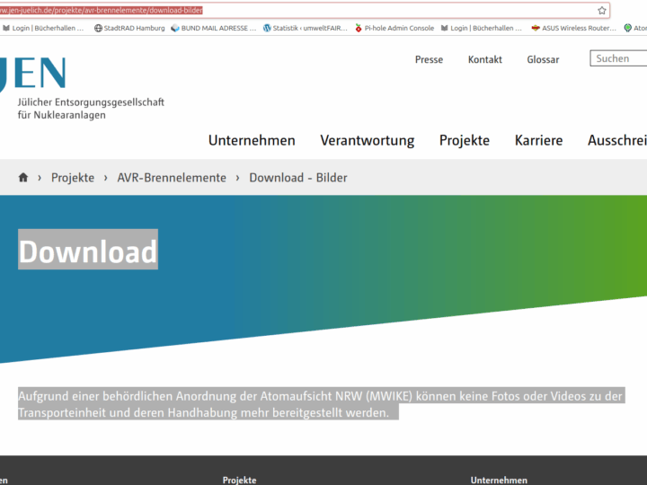Click Download - Bilder breadcrumb entry
Screen dimensions: 647x485
click(x=298, y=178)
